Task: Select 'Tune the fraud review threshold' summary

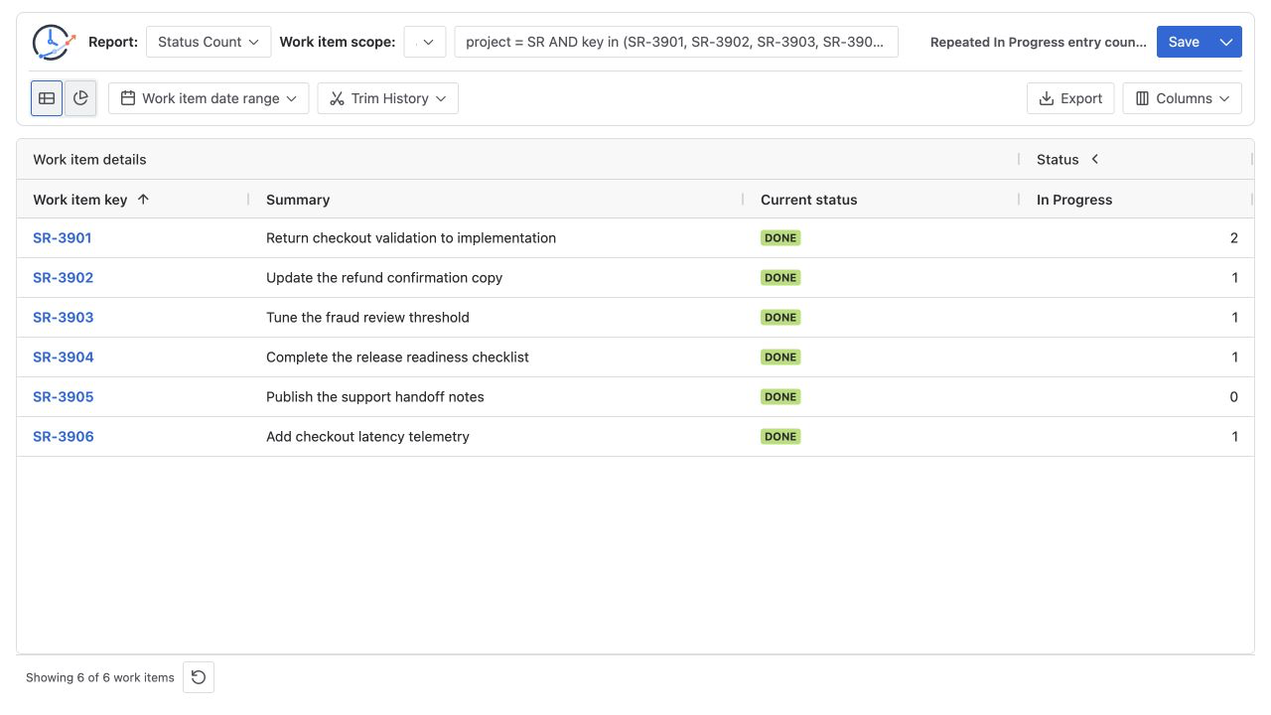Action: (x=367, y=317)
